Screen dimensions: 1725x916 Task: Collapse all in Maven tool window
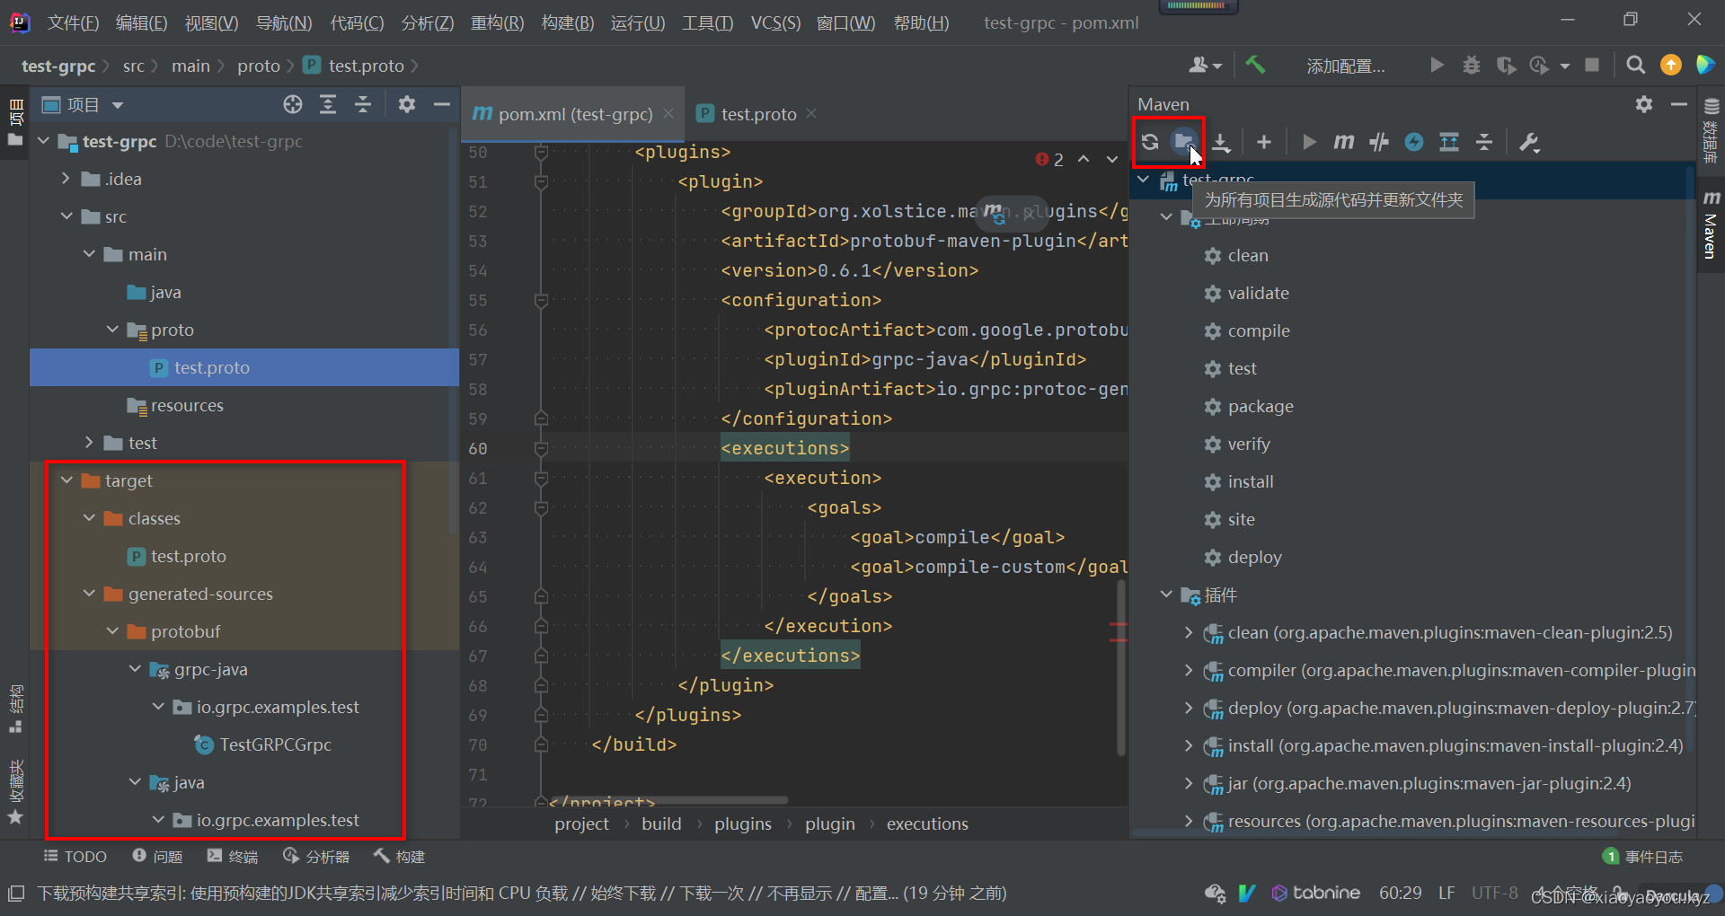tap(1484, 142)
